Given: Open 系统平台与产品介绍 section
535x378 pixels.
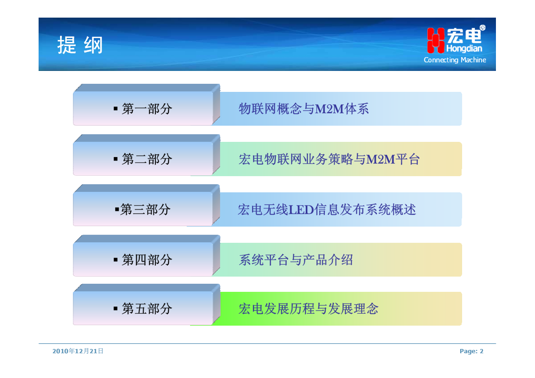Looking at the screenshot, I should (x=296, y=260).
